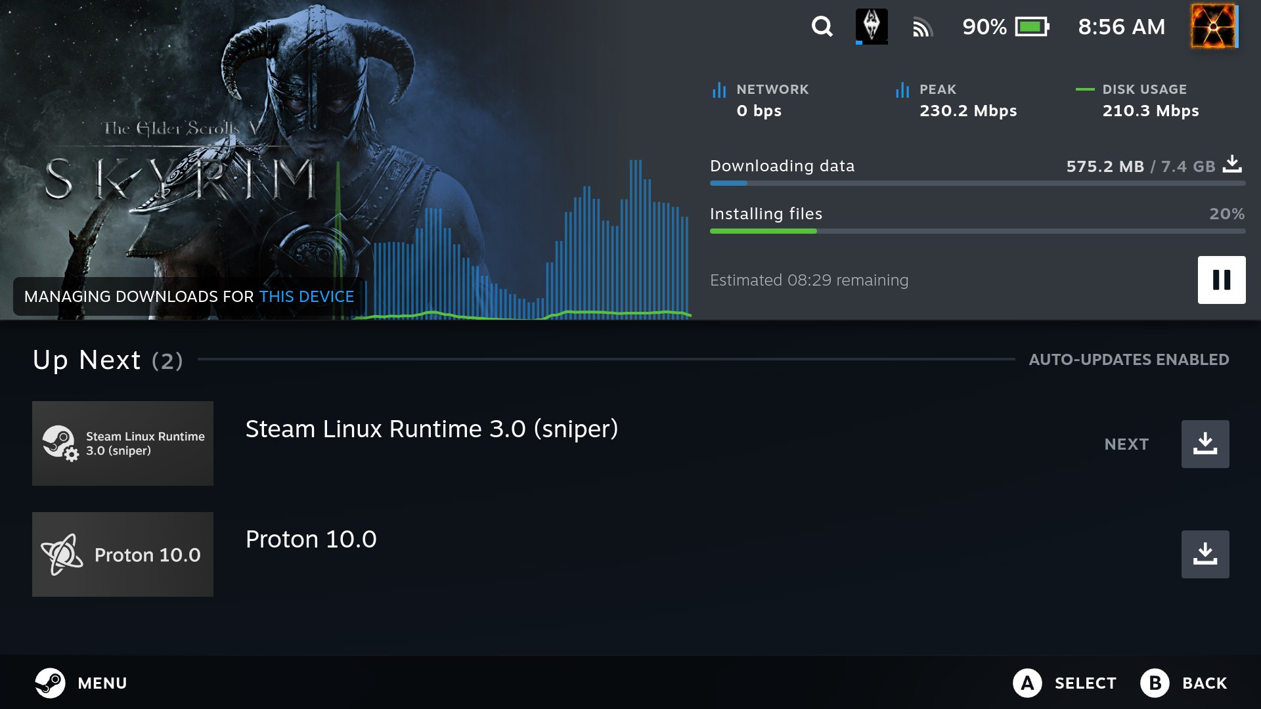Start Proton 10.0 download
The height and width of the screenshot is (709, 1261).
(1205, 554)
